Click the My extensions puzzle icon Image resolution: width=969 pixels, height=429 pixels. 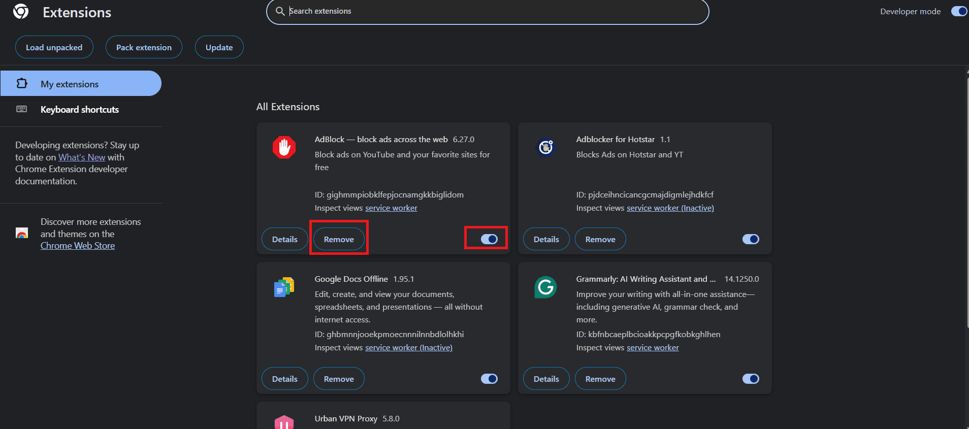[22, 83]
